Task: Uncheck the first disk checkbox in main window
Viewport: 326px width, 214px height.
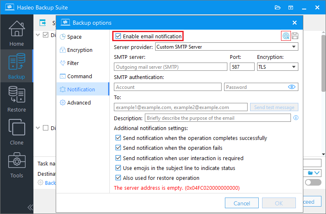Action: click(45, 35)
